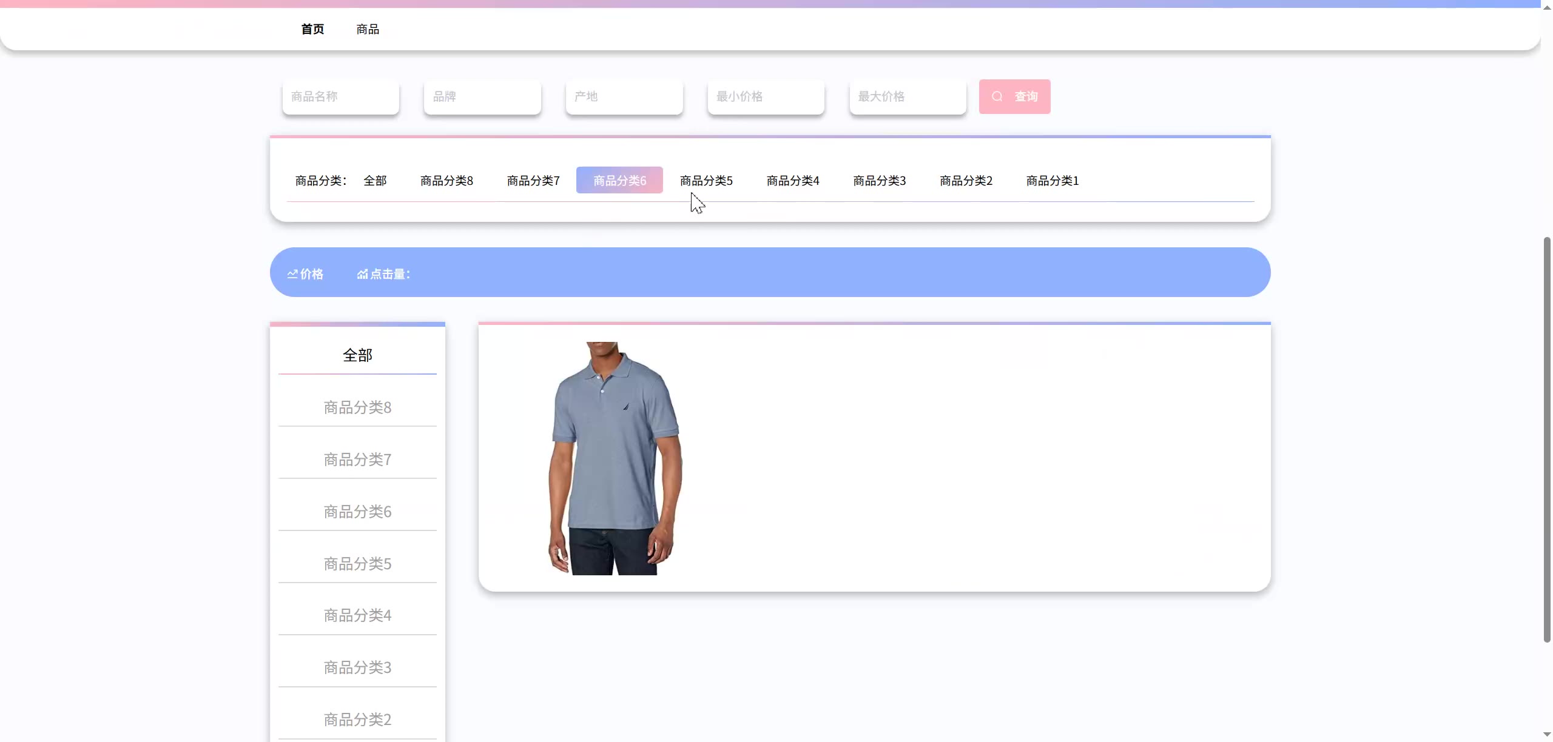Open the 首页 navigation tab
This screenshot has width=1553, height=742.
pyautogui.click(x=312, y=29)
